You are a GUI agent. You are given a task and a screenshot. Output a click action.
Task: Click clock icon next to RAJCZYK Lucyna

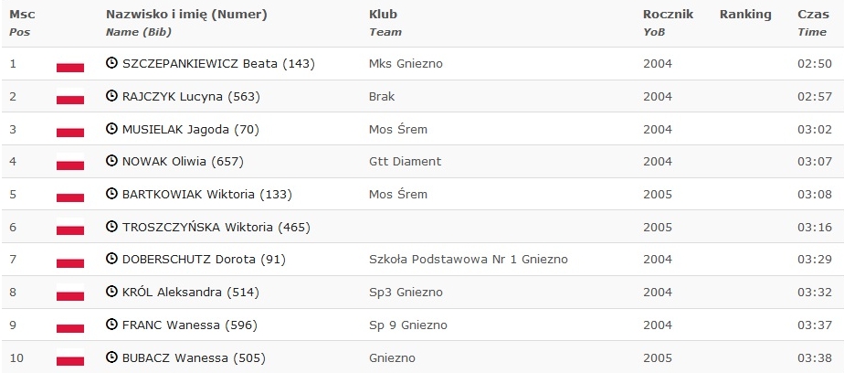click(x=111, y=96)
